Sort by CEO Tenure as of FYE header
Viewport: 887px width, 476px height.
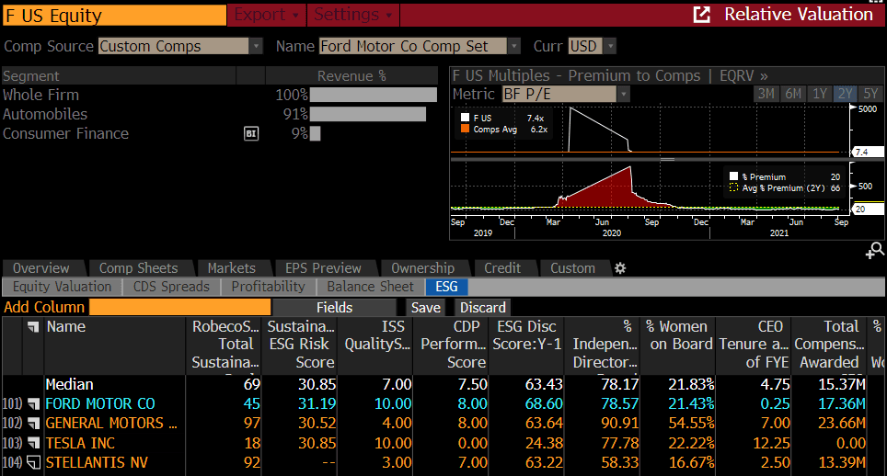click(x=755, y=345)
